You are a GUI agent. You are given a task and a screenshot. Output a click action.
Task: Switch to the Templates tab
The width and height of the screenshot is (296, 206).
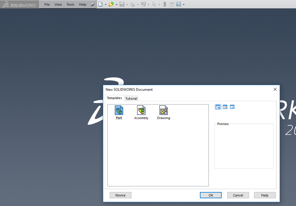(x=115, y=98)
